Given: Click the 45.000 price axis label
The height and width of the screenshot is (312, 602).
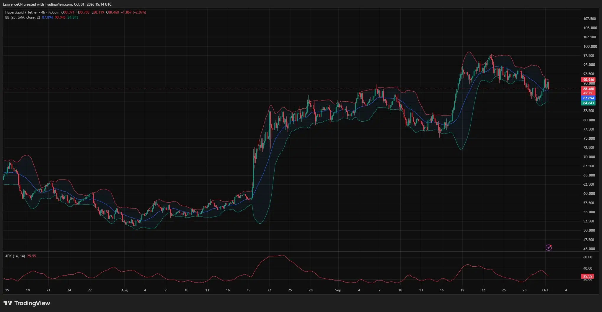Looking at the screenshot, I should click(589, 249).
